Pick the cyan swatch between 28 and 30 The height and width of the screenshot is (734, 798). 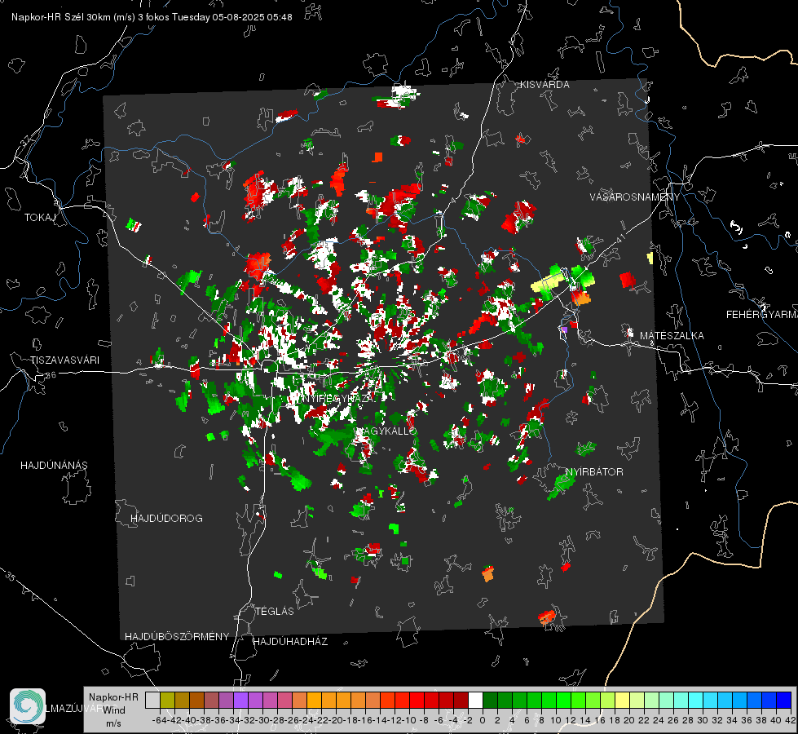[x=695, y=701]
